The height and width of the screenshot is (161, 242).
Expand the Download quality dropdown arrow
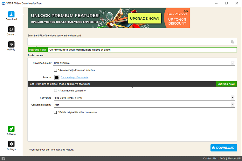pos(232,63)
